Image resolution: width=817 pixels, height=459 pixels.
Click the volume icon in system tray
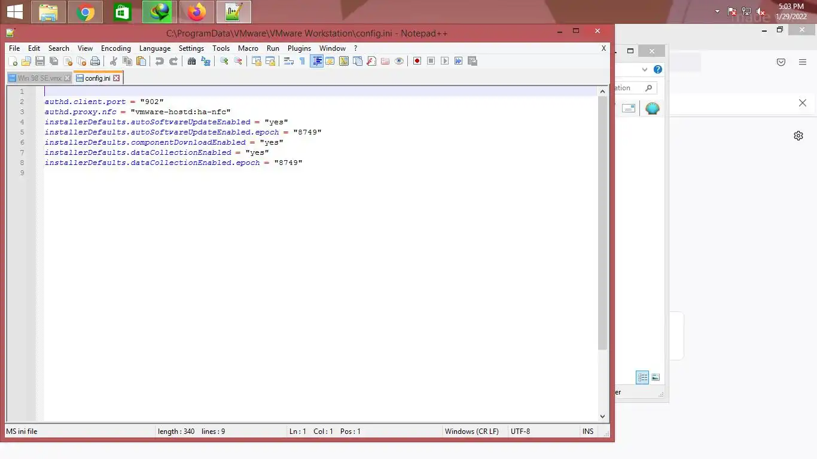761,11
